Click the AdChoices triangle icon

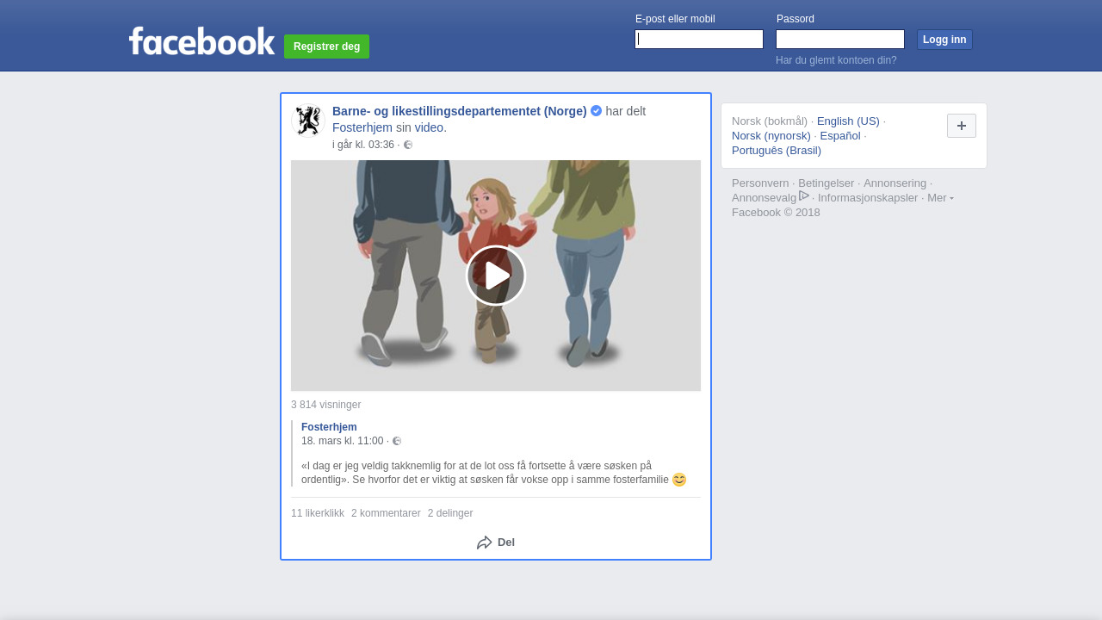tap(804, 196)
